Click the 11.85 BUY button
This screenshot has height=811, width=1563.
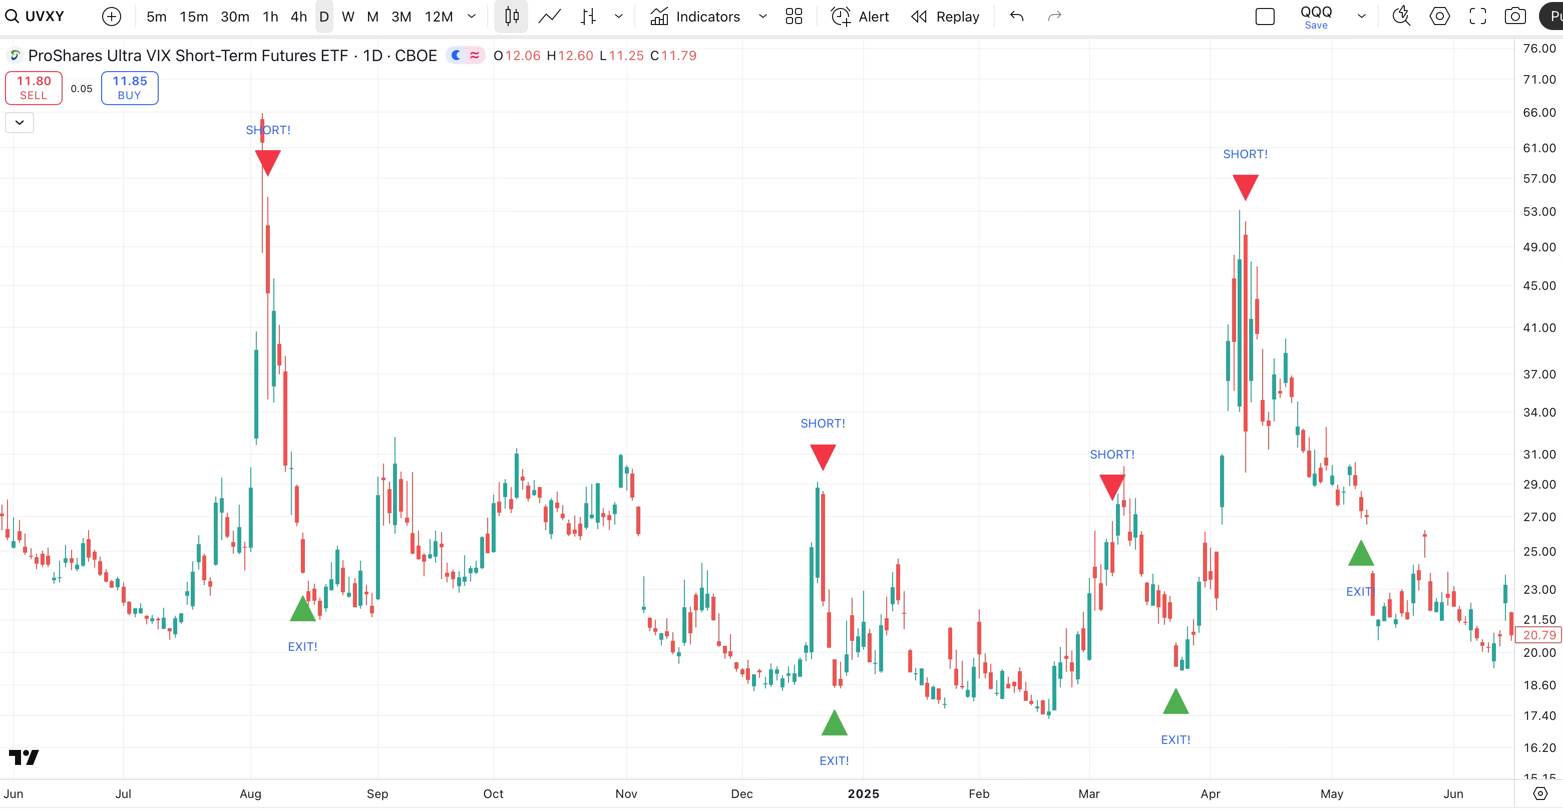pos(129,88)
